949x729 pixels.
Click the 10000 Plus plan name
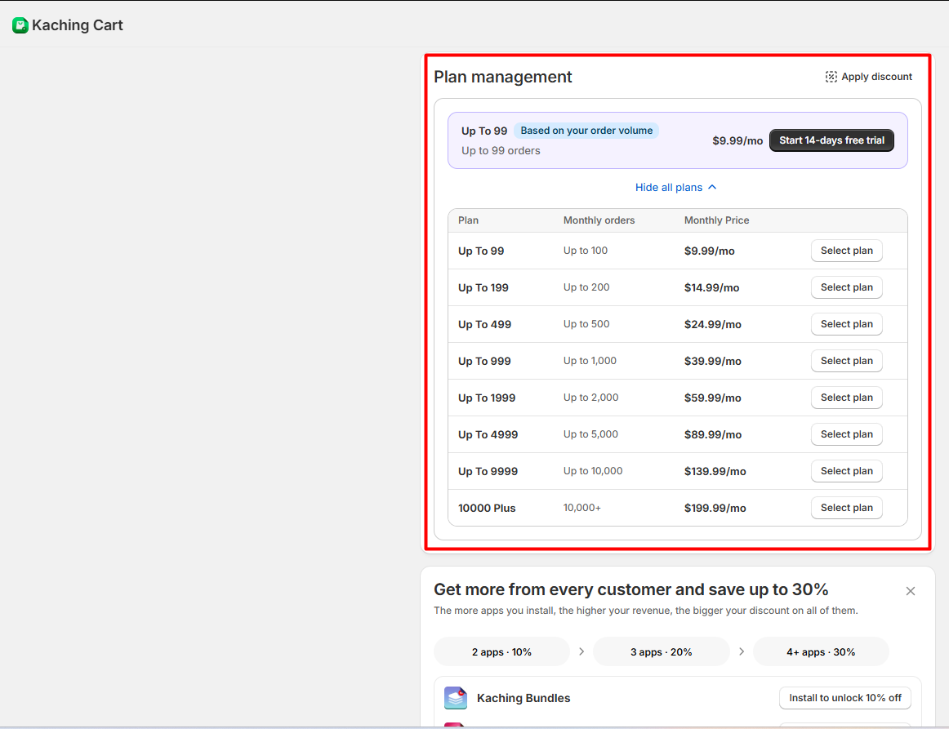pyautogui.click(x=487, y=509)
